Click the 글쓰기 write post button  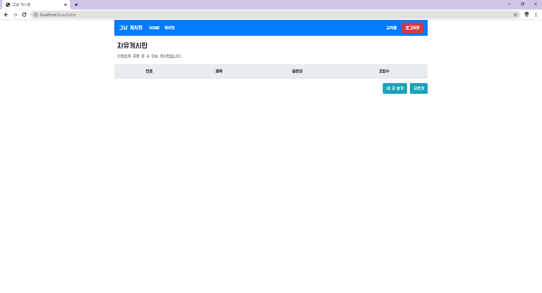click(419, 88)
